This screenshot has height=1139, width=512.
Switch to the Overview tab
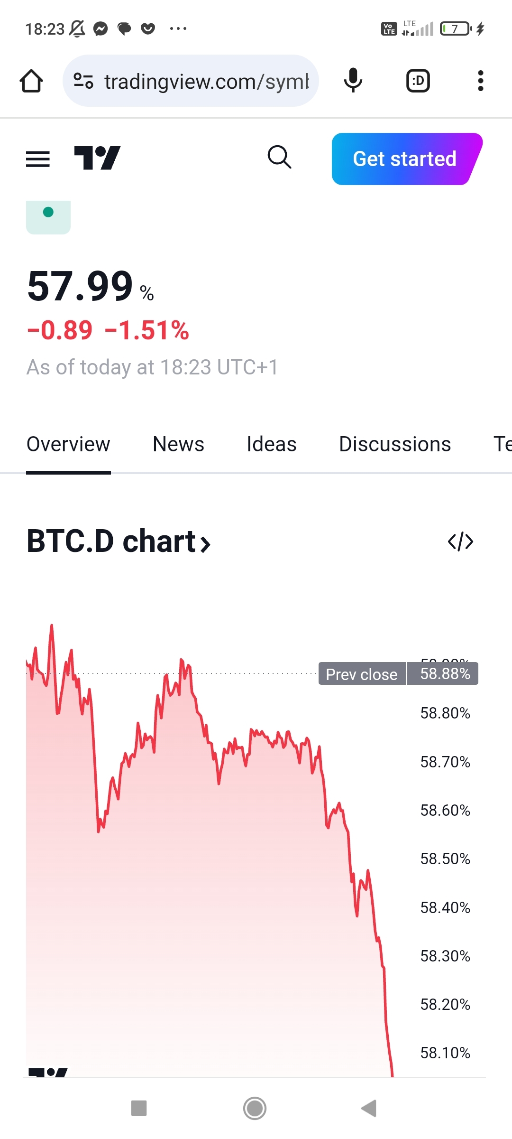(x=68, y=445)
